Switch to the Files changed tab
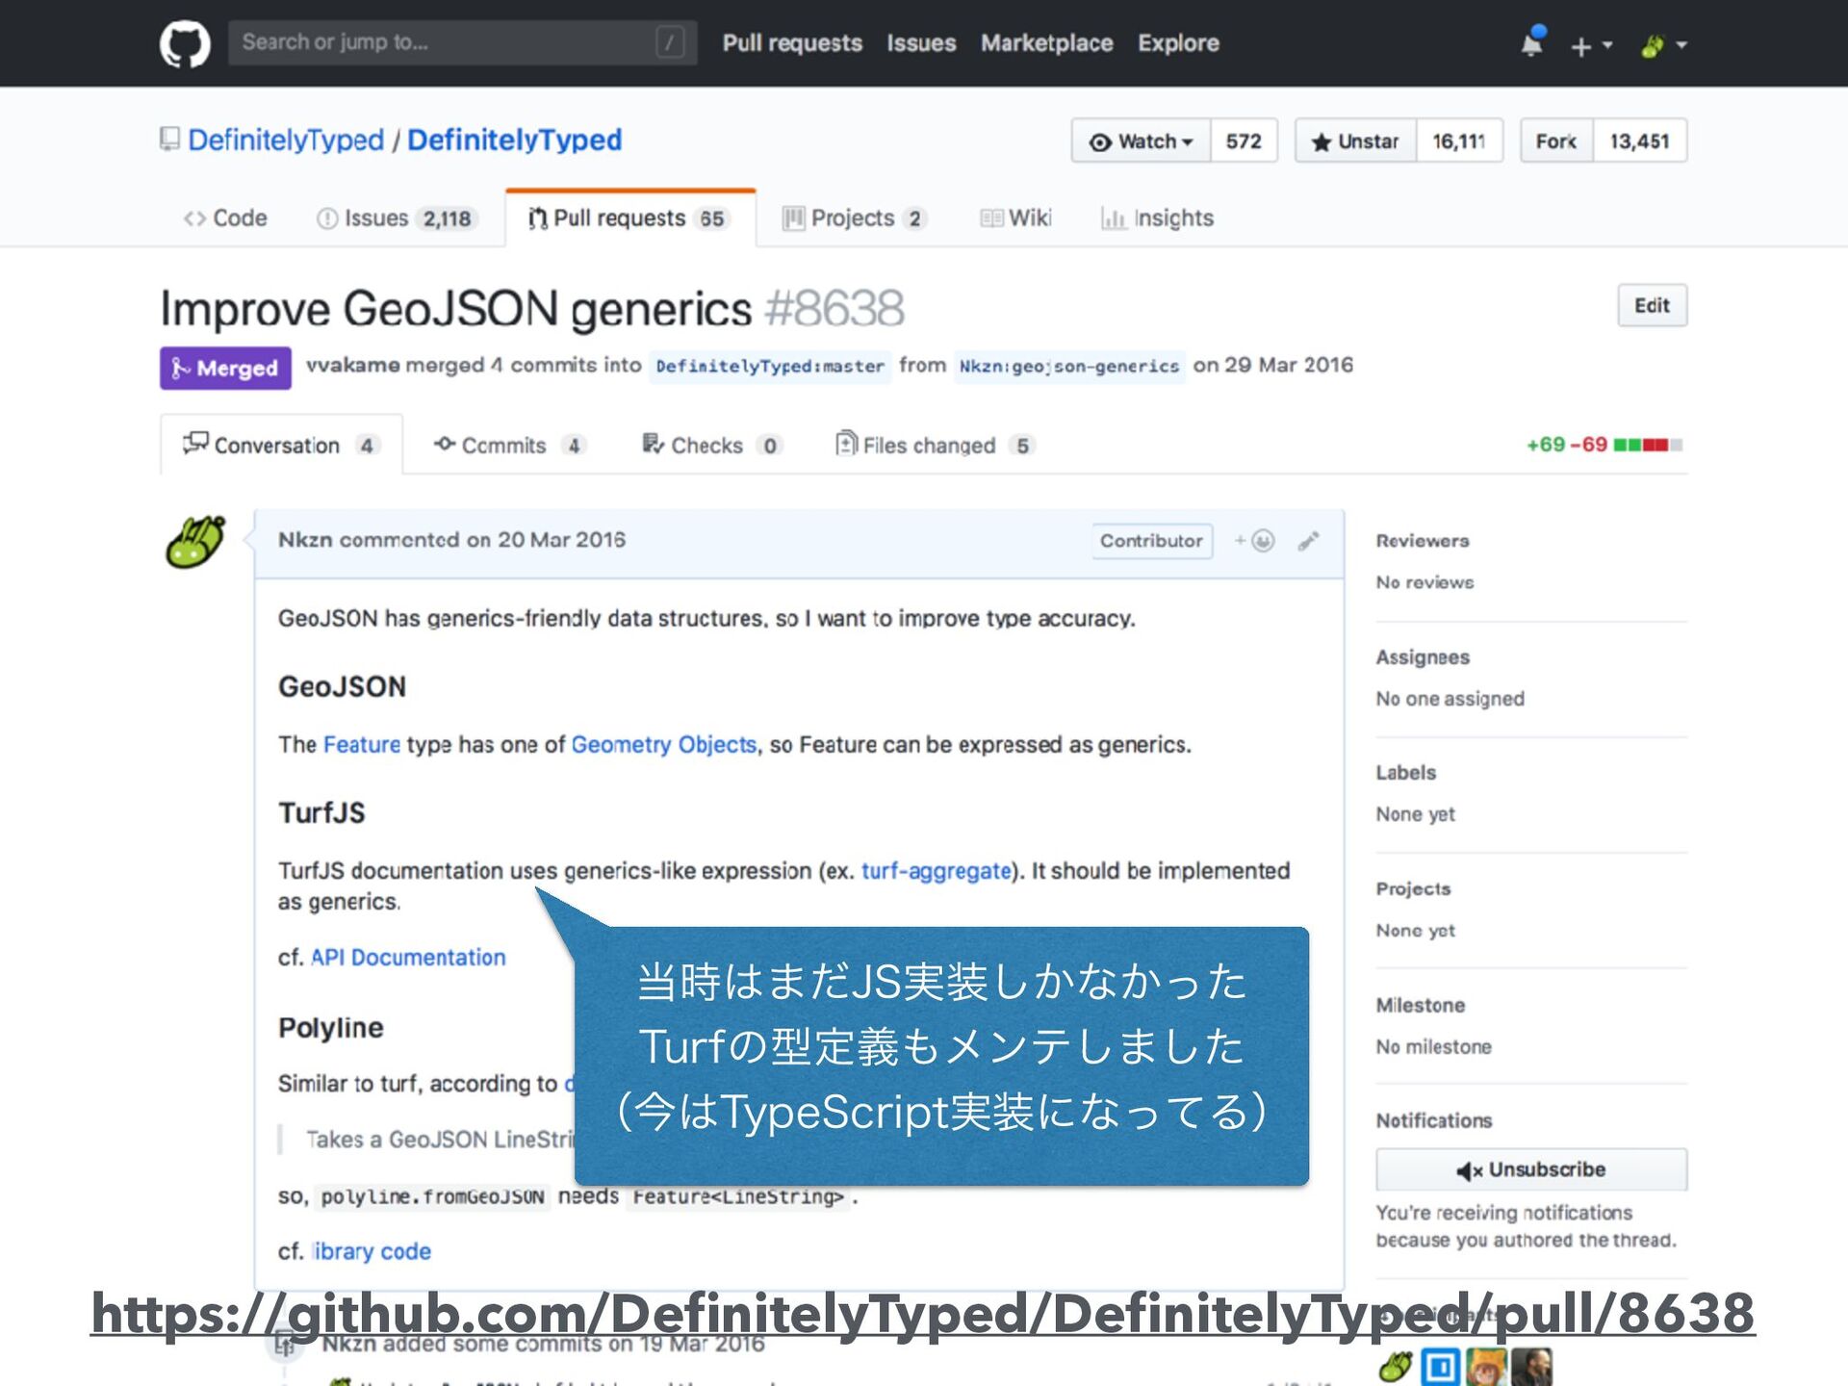 (929, 446)
